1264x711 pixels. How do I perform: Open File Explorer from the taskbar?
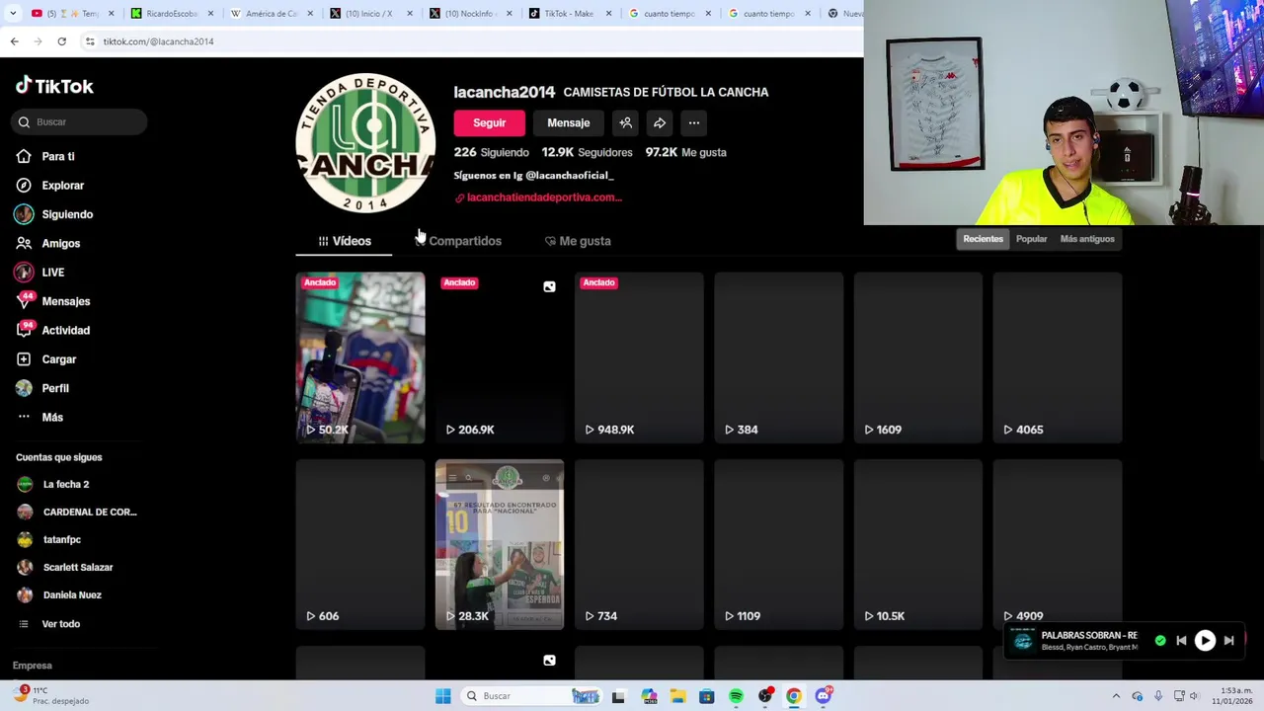tap(677, 696)
